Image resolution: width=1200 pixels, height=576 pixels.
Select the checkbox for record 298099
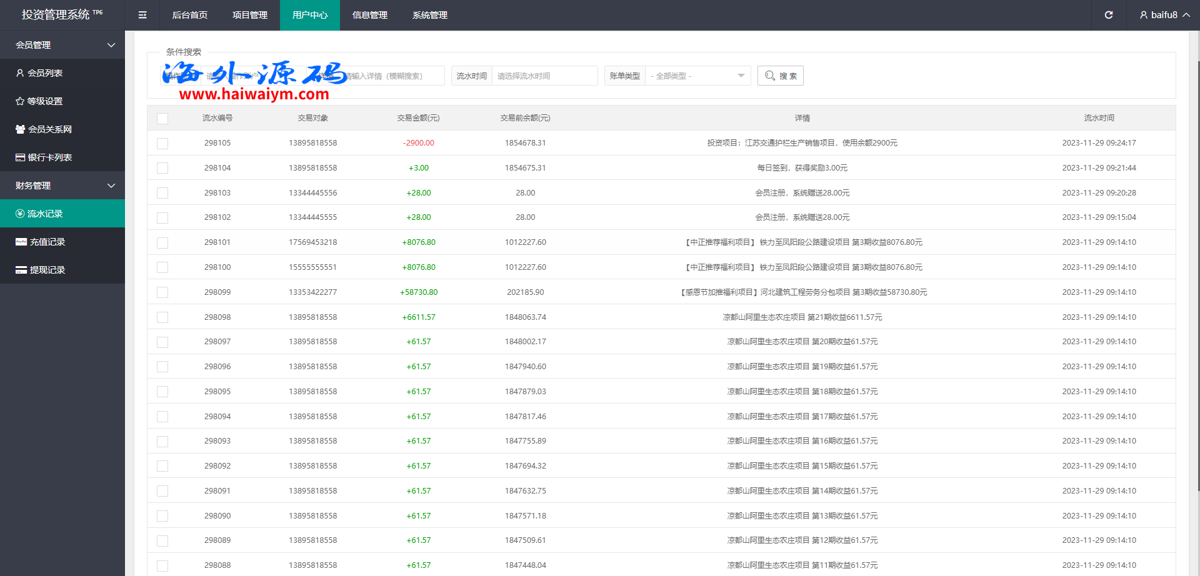coord(162,292)
